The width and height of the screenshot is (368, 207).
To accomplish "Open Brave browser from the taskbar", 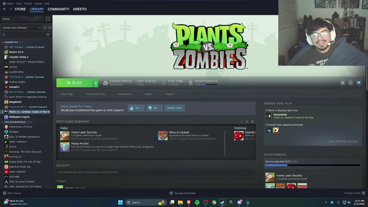I will click(x=189, y=202).
